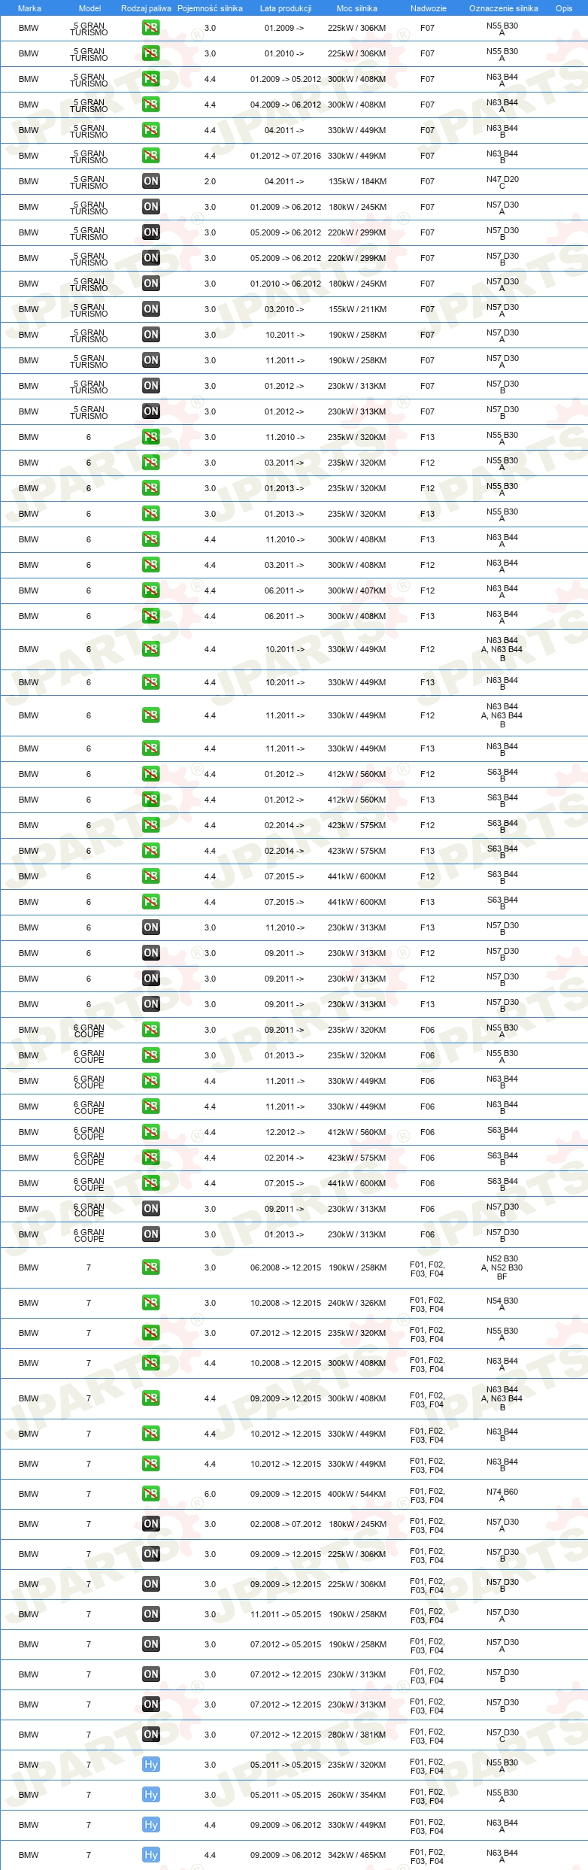Click the Pojemność silnika column header
Image resolution: width=588 pixels, height=1870 pixels.
pos(210,8)
